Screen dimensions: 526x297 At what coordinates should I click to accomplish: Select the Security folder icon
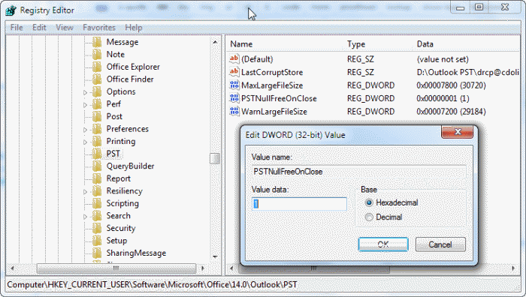[x=97, y=228]
